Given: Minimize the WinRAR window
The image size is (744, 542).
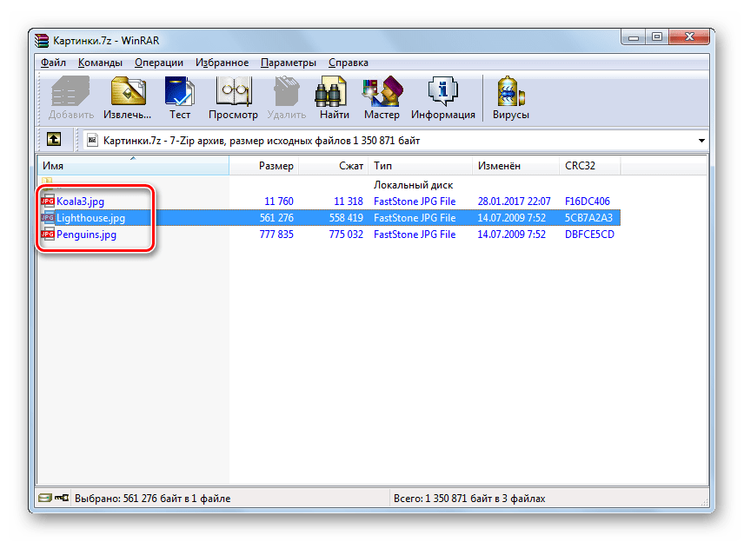Looking at the screenshot, I should 633,37.
